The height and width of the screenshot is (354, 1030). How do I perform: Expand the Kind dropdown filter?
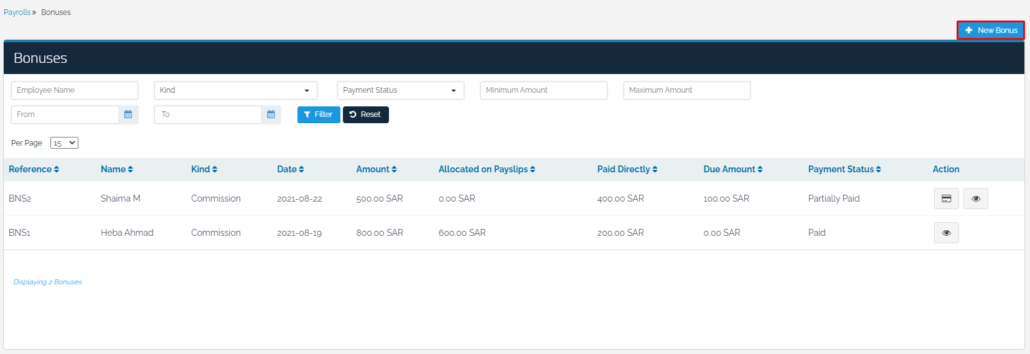pos(235,90)
